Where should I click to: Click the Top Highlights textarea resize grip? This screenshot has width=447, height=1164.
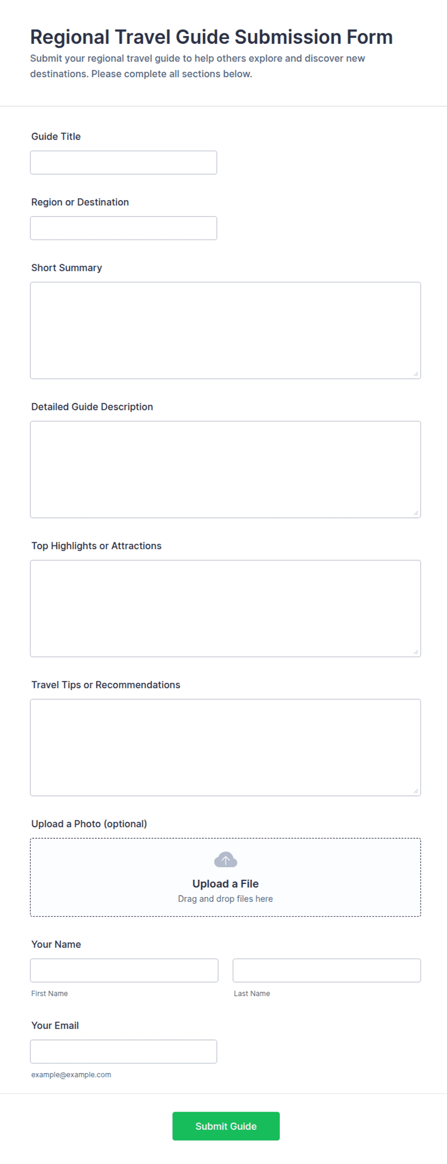click(x=416, y=652)
